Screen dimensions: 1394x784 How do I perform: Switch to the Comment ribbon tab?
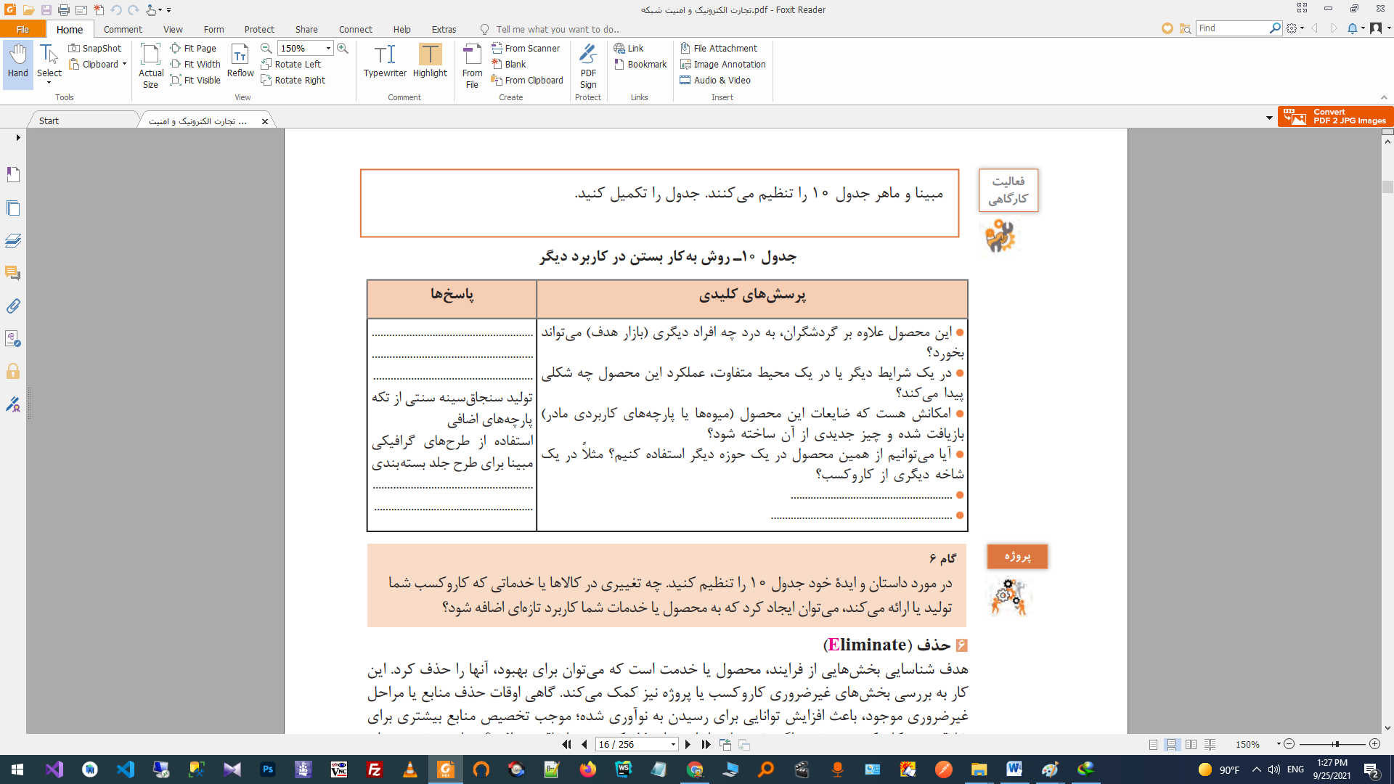(123, 29)
